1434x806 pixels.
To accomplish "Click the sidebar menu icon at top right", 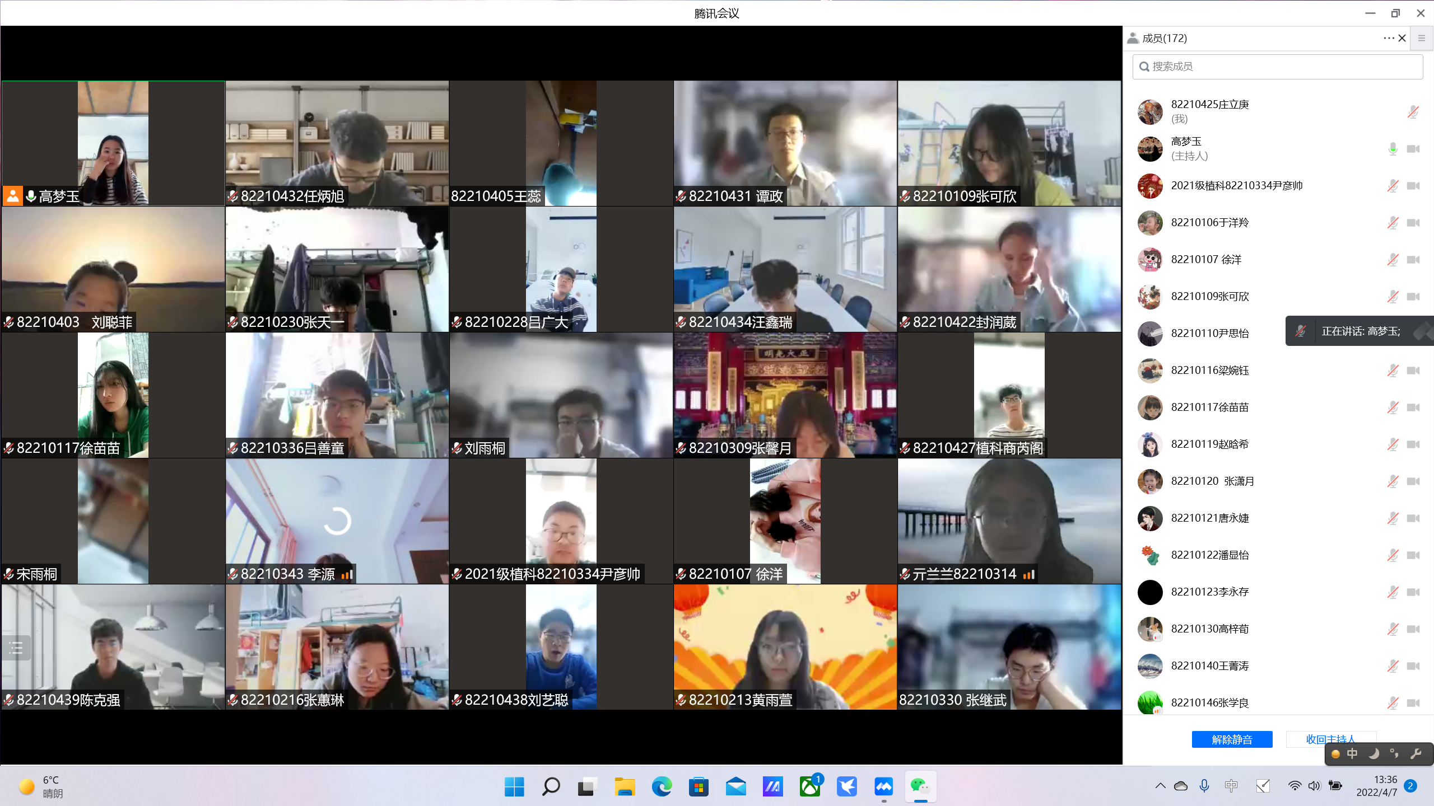I will pyautogui.click(x=1421, y=38).
